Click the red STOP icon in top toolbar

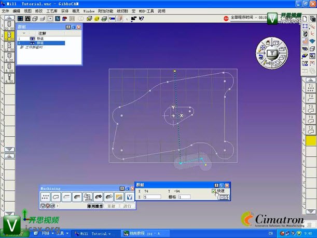point(226,18)
